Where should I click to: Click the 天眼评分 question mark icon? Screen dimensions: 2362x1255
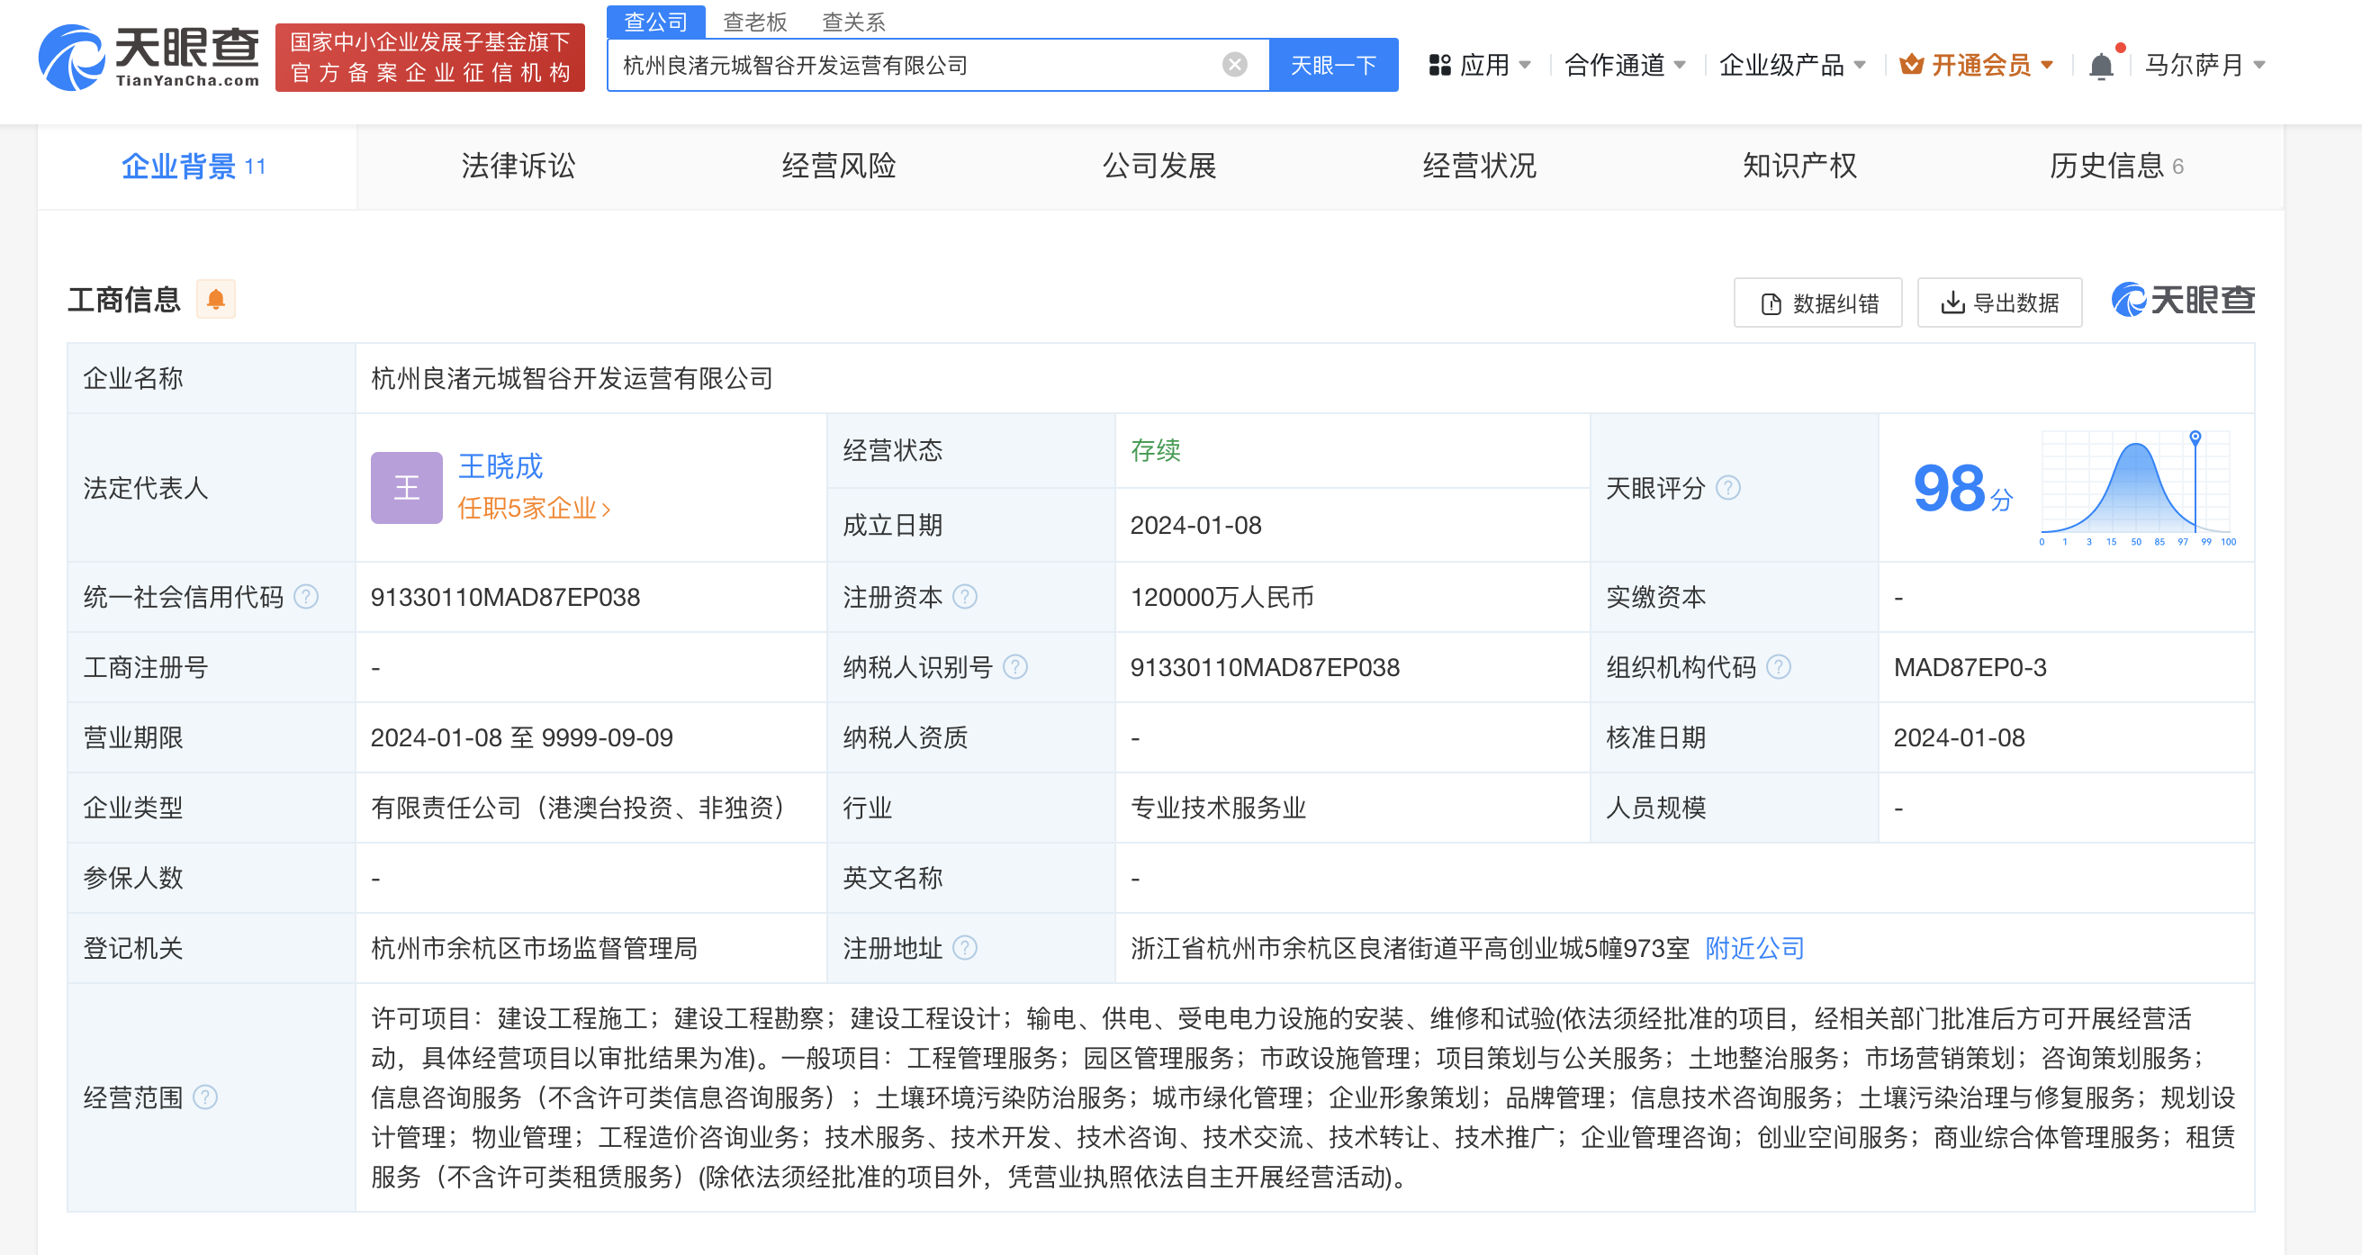pyautogui.click(x=1729, y=488)
